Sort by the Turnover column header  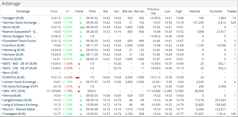216,11
